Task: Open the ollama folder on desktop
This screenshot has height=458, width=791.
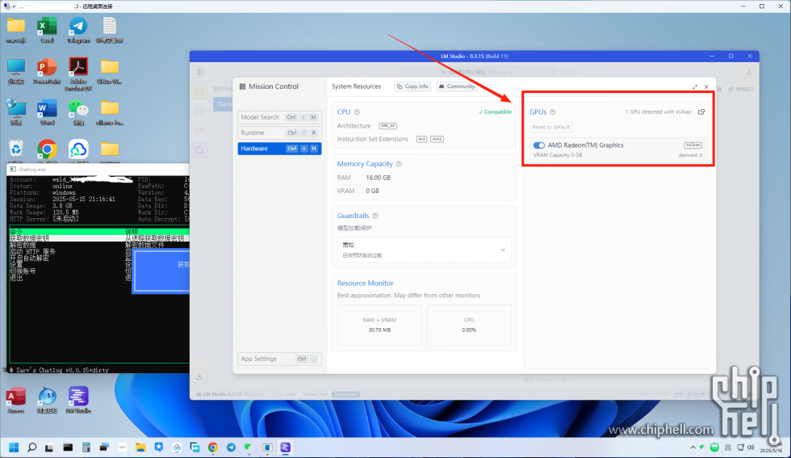Action: tap(110, 112)
